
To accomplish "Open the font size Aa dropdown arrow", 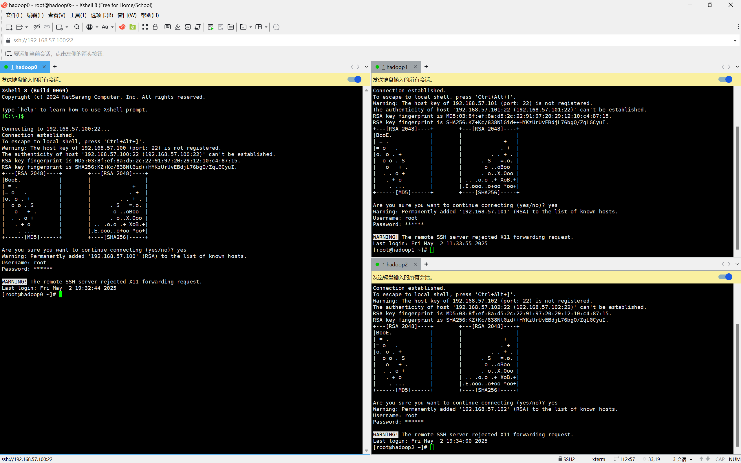I will point(112,27).
